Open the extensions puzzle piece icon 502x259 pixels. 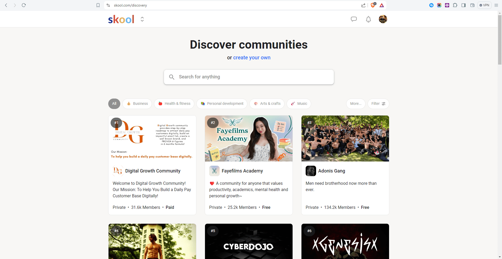click(x=455, y=5)
